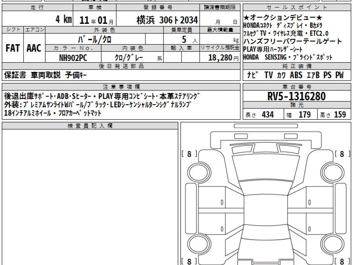This screenshot has height=265, width=353.
Task: Click the rear-right tire rating 8 ]
Action: pos(343,261)
